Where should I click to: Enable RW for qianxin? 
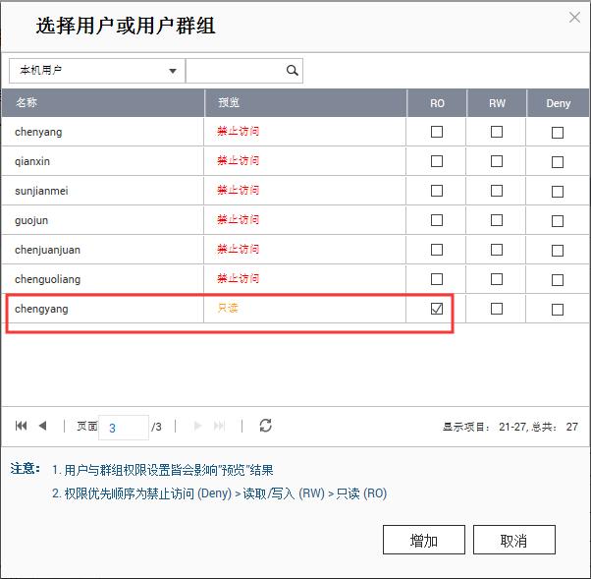click(x=497, y=161)
